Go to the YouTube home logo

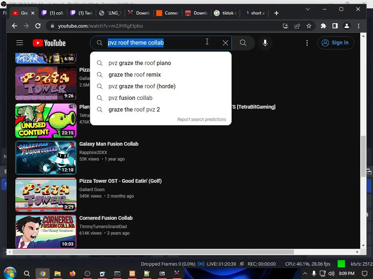click(x=49, y=43)
